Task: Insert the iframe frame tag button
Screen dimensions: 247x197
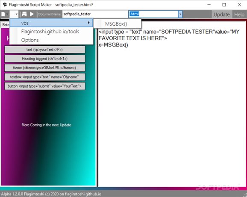Action: (x=45, y=68)
